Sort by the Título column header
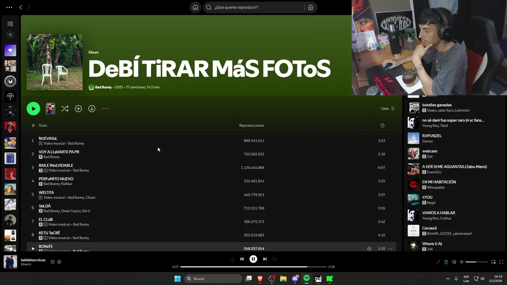 pyautogui.click(x=43, y=125)
